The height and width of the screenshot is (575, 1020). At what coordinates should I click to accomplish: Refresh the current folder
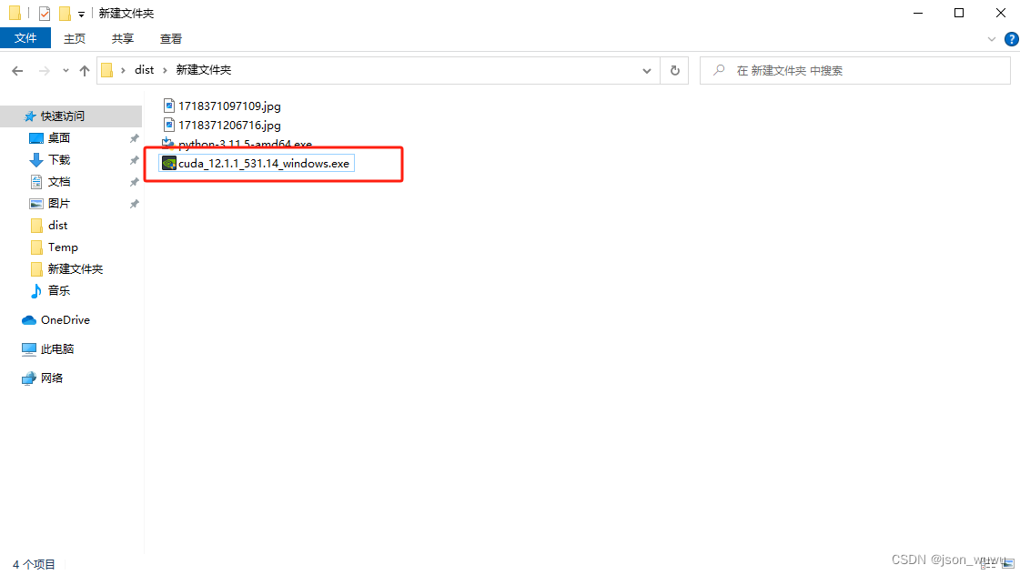pos(674,70)
